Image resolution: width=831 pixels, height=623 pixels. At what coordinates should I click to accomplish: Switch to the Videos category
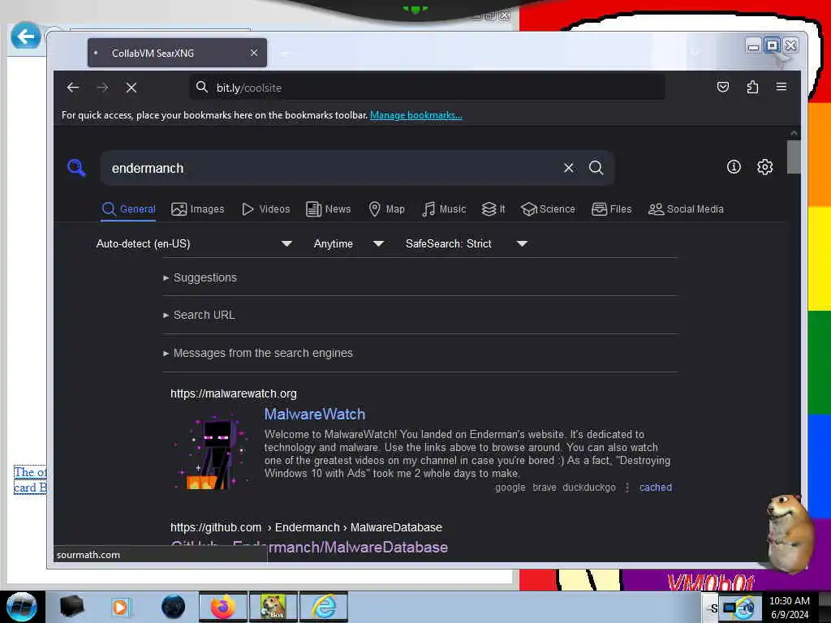265,209
